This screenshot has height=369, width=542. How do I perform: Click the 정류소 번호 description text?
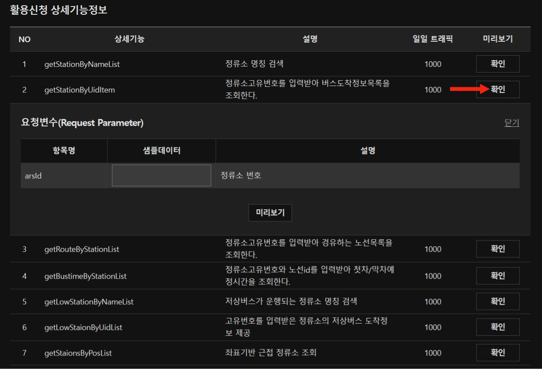click(241, 176)
